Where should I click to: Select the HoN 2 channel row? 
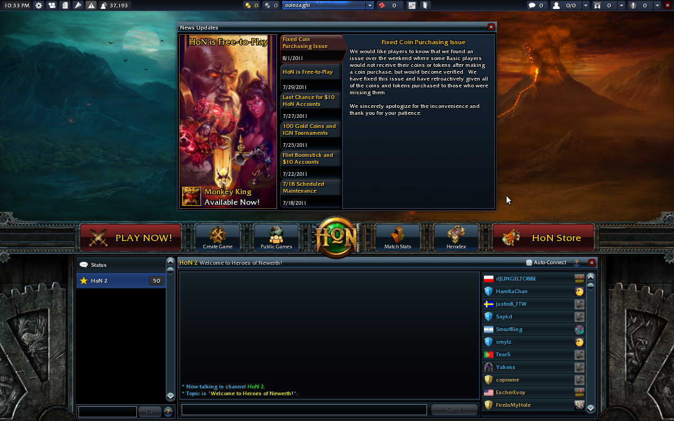tap(121, 280)
